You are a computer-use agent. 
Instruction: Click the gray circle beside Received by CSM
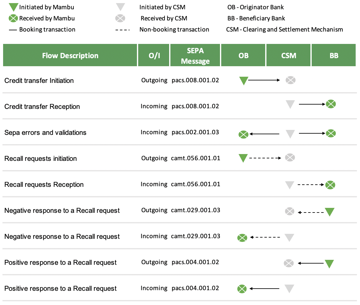pos(120,19)
